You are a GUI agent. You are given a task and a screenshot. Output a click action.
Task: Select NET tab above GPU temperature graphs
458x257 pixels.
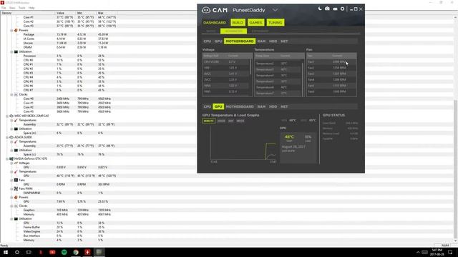[284, 106]
